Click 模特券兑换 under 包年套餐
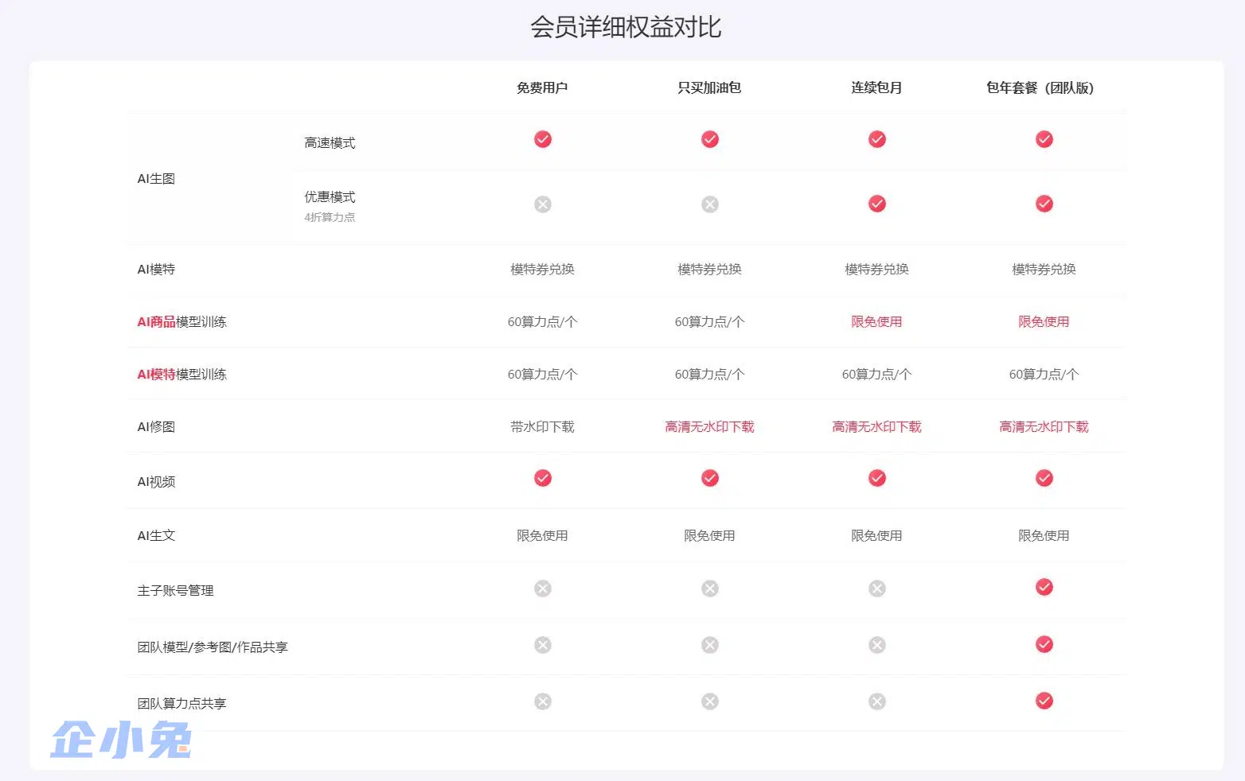The height and width of the screenshot is (781, 1245). point(1044,270)
